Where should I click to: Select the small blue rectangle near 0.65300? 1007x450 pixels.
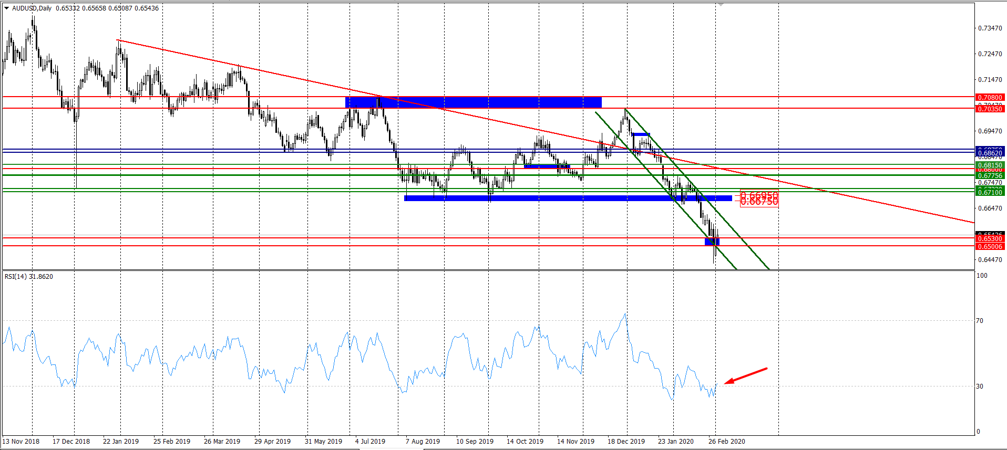712,242
